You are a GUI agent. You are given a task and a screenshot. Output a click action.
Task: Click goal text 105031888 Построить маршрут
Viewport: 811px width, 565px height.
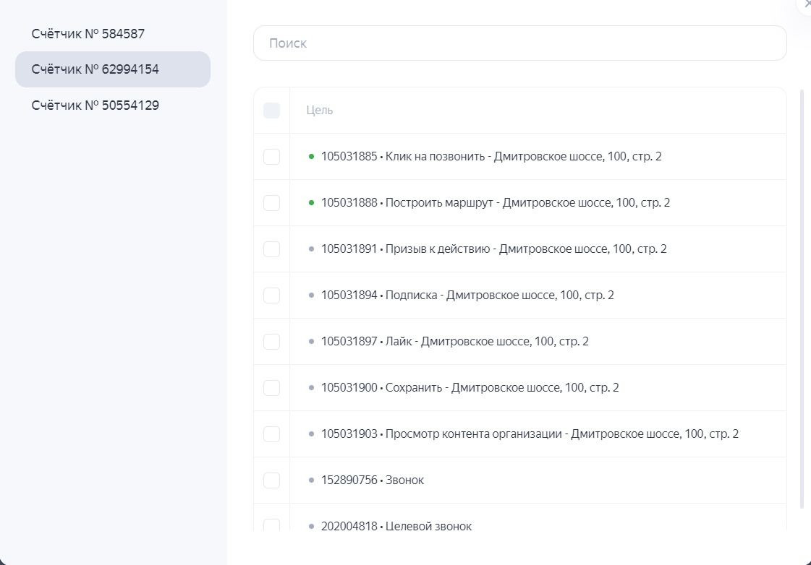[495, 202]
